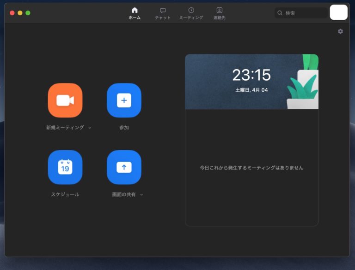Click the 今日これから発生するミーティングはありません message
This screenshot has width=355, height=270.
tap(251, 168)
